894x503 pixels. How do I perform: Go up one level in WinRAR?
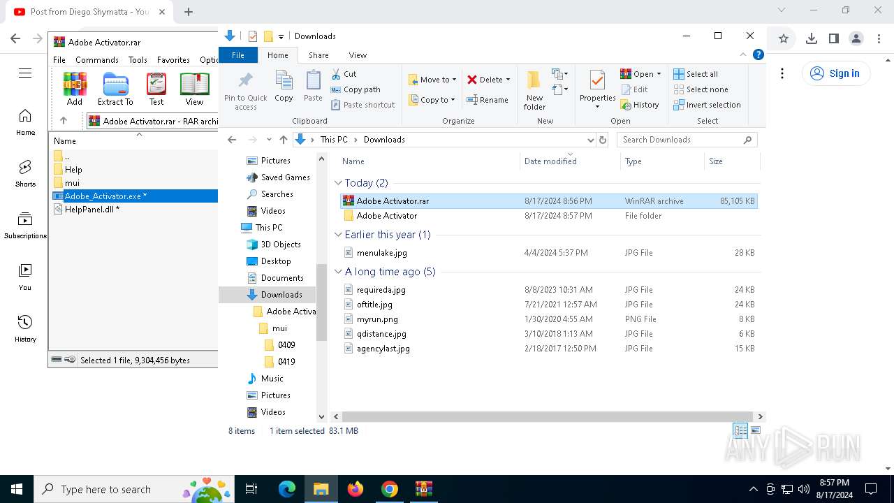(x=64, y=121)
